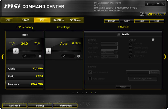Click the backup path input field

point(138,72)
